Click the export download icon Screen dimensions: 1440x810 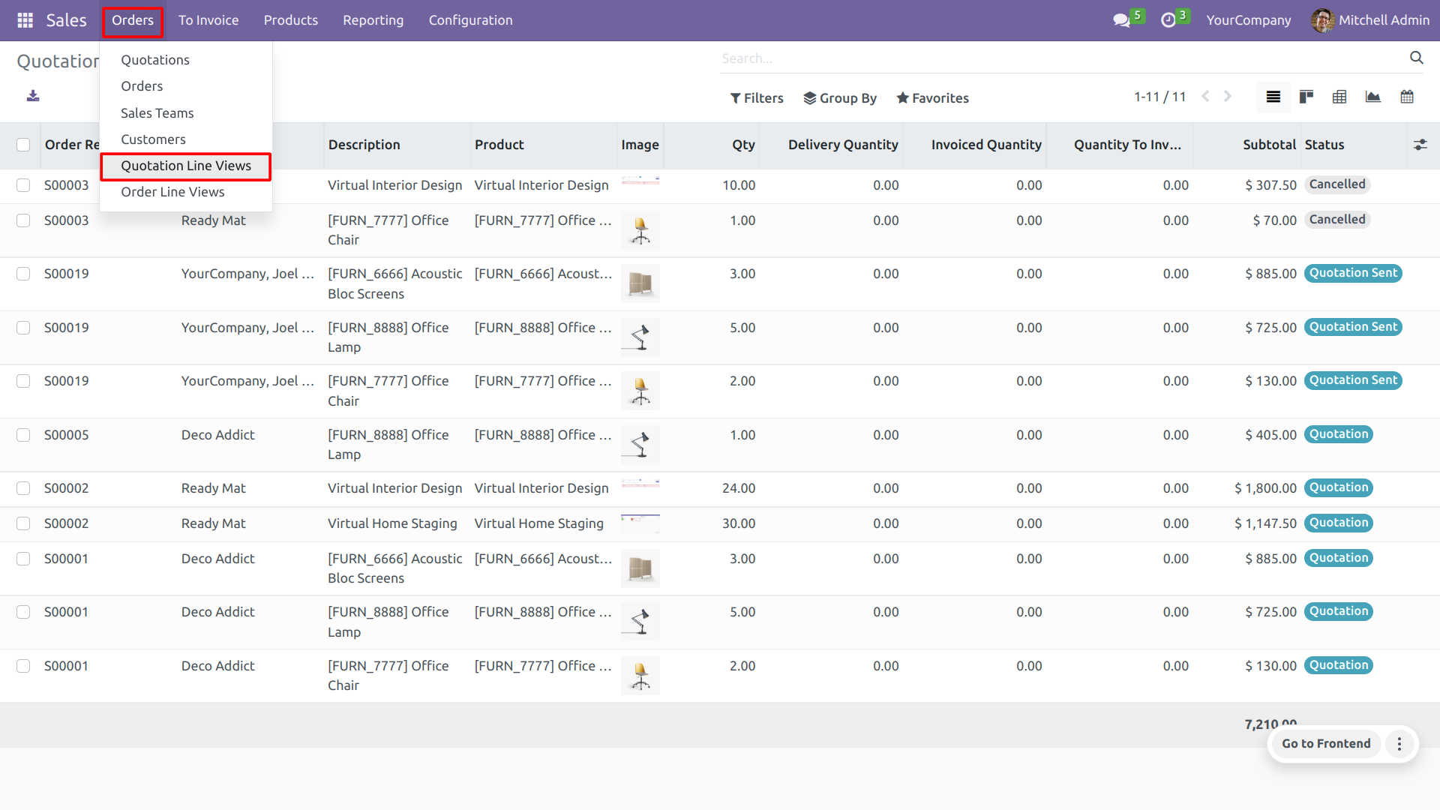(x=33, y=96)
